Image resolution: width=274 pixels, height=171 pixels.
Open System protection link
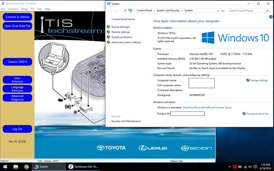pos(122,37)
